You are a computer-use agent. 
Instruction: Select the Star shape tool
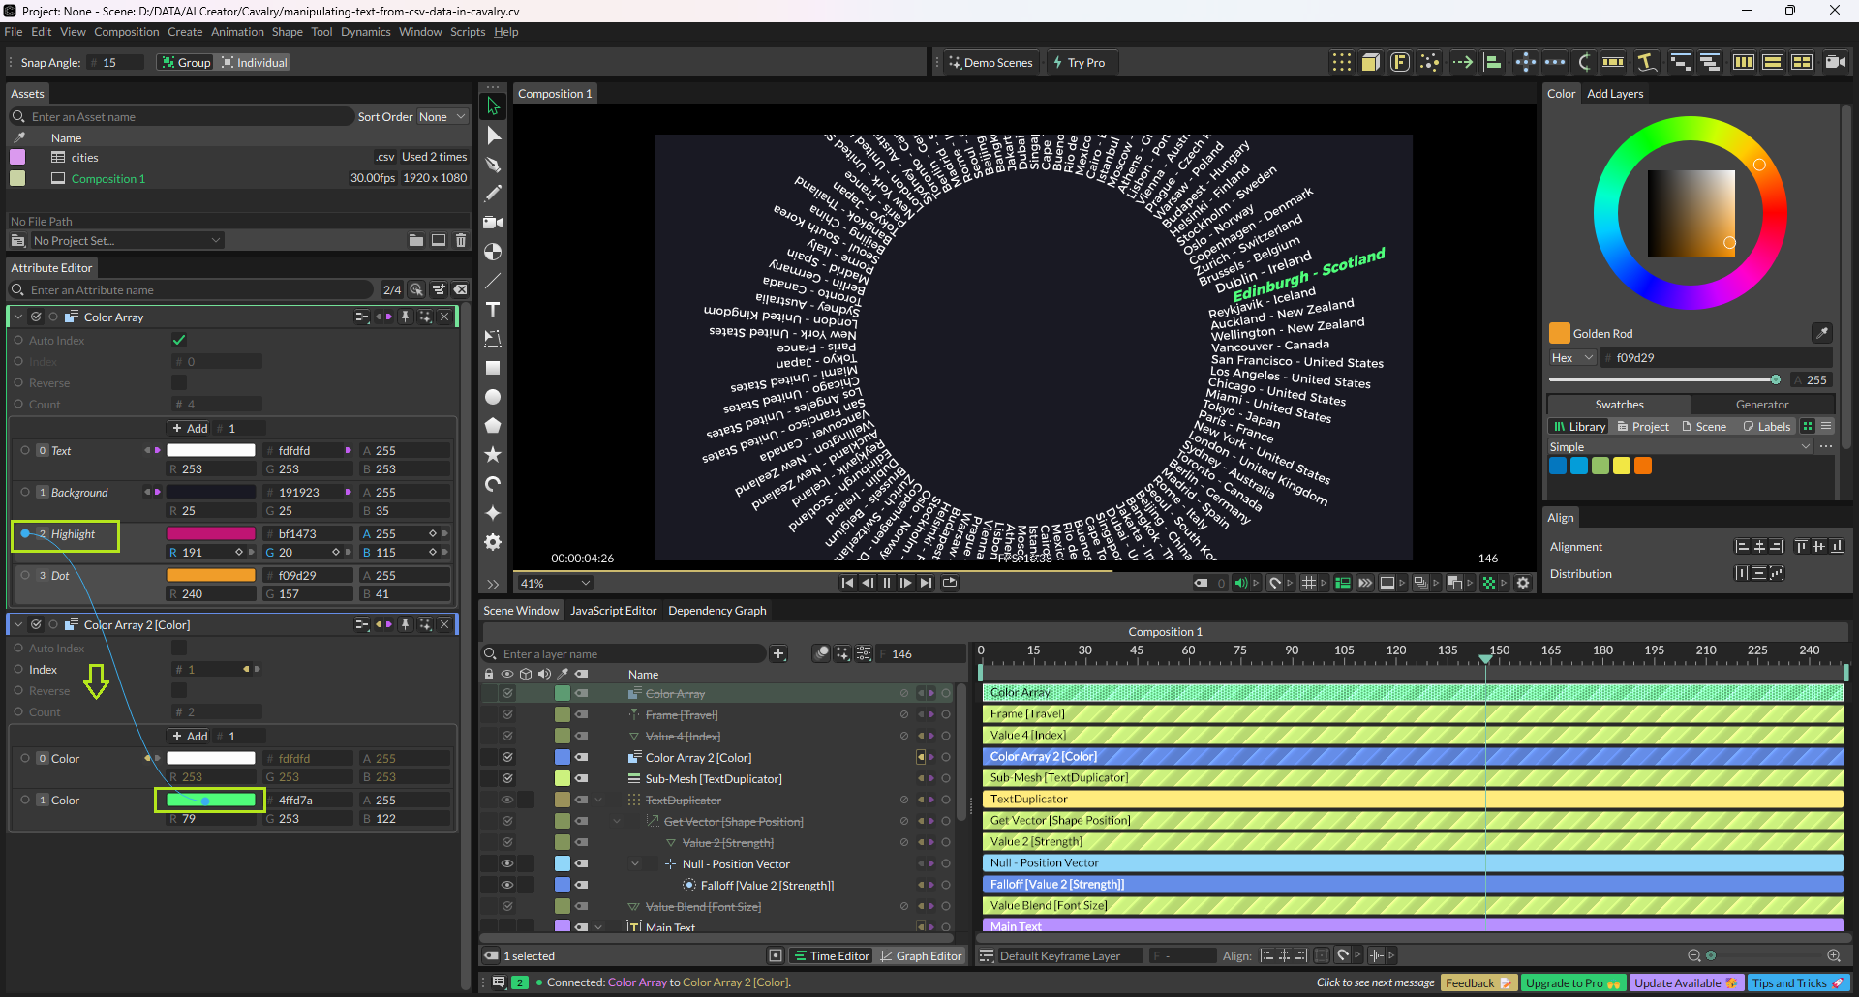(x=493, y=454)
